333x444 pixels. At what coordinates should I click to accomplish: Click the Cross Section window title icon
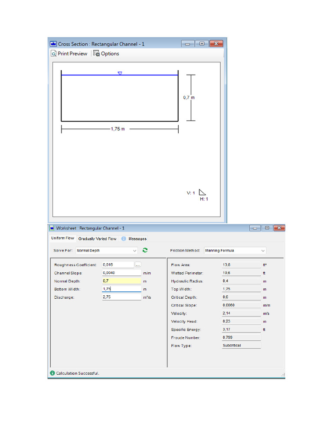pos(53,44)
